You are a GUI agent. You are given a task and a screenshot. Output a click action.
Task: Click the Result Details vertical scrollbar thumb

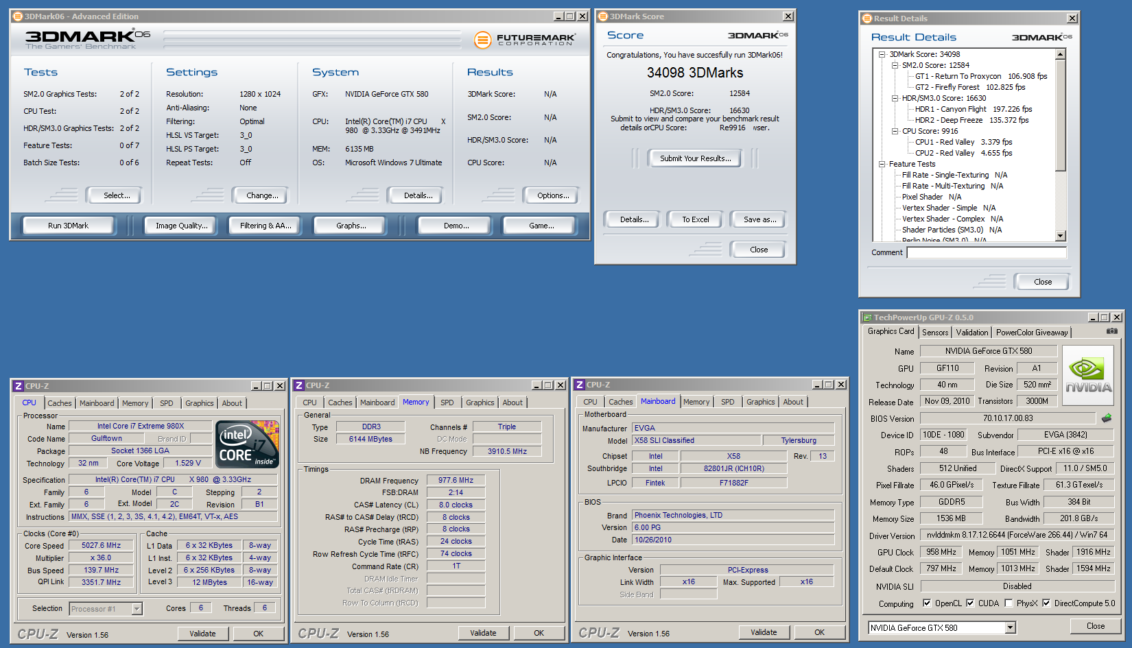tap(1061, 115)
